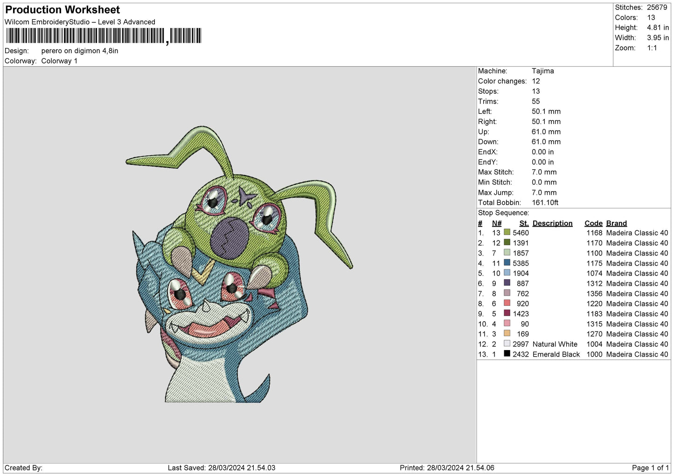Image resolution: width=674 pixels, height=476 pixels.
Task: Click the tan orange swatch code 1270
Action: click(x=507, y=333)
